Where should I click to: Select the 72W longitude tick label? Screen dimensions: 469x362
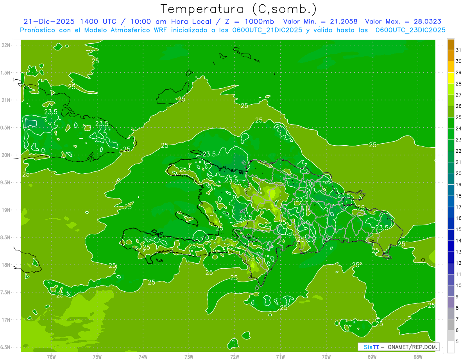[x=234, y=357]
